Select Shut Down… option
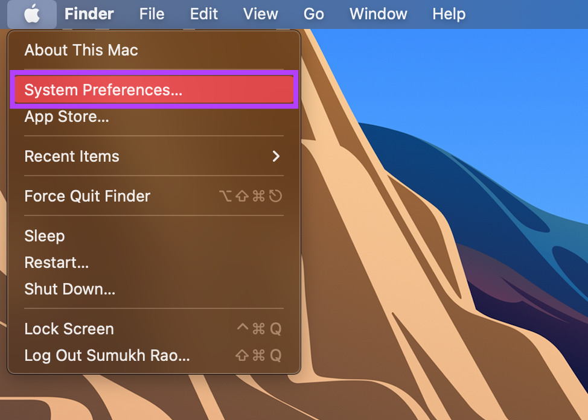 click(x=154, y=289)
